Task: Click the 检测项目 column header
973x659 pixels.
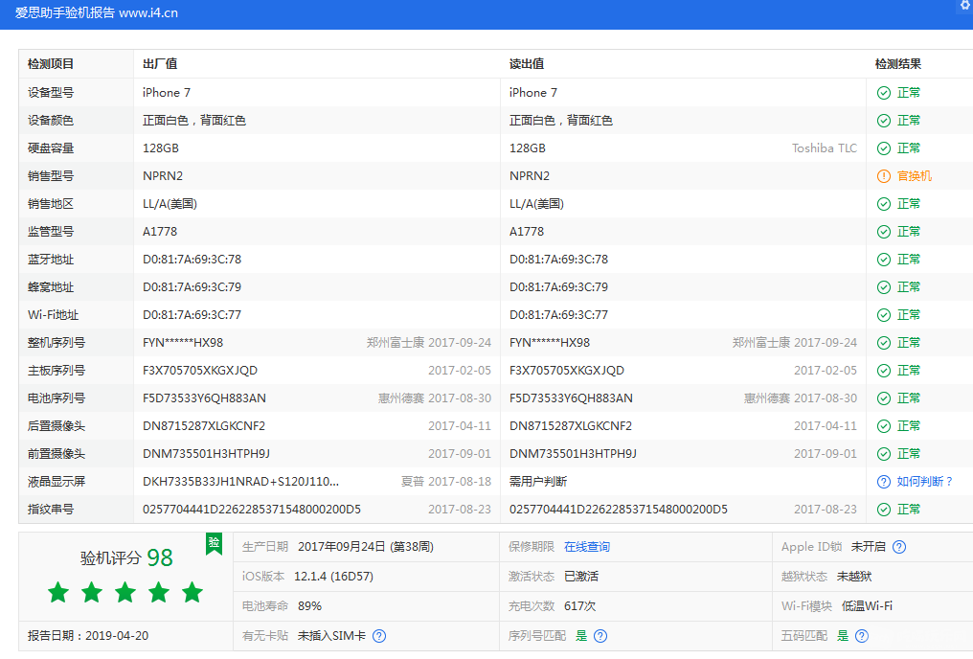Action: click(51, 64)
